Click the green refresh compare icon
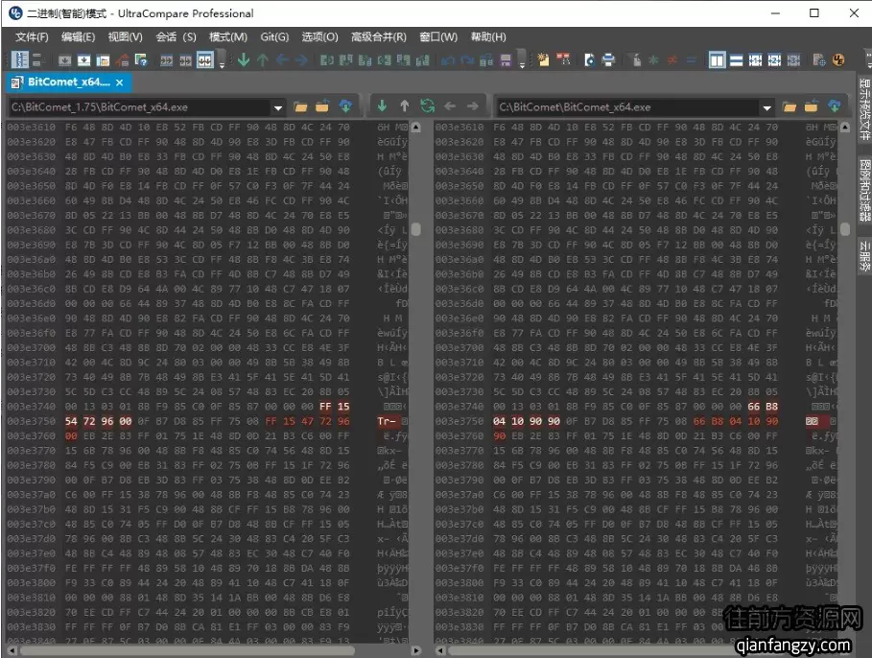This screenshot has height=658, width=872. click(x=427, y=106)
